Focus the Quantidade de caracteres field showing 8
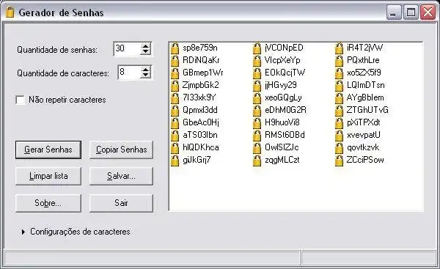 tap(129, 73)
